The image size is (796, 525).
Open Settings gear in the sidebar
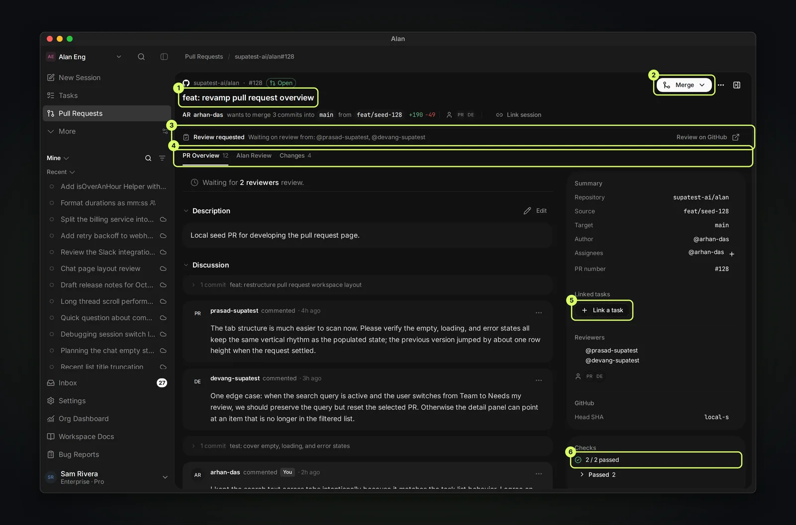tap(51, 401)
